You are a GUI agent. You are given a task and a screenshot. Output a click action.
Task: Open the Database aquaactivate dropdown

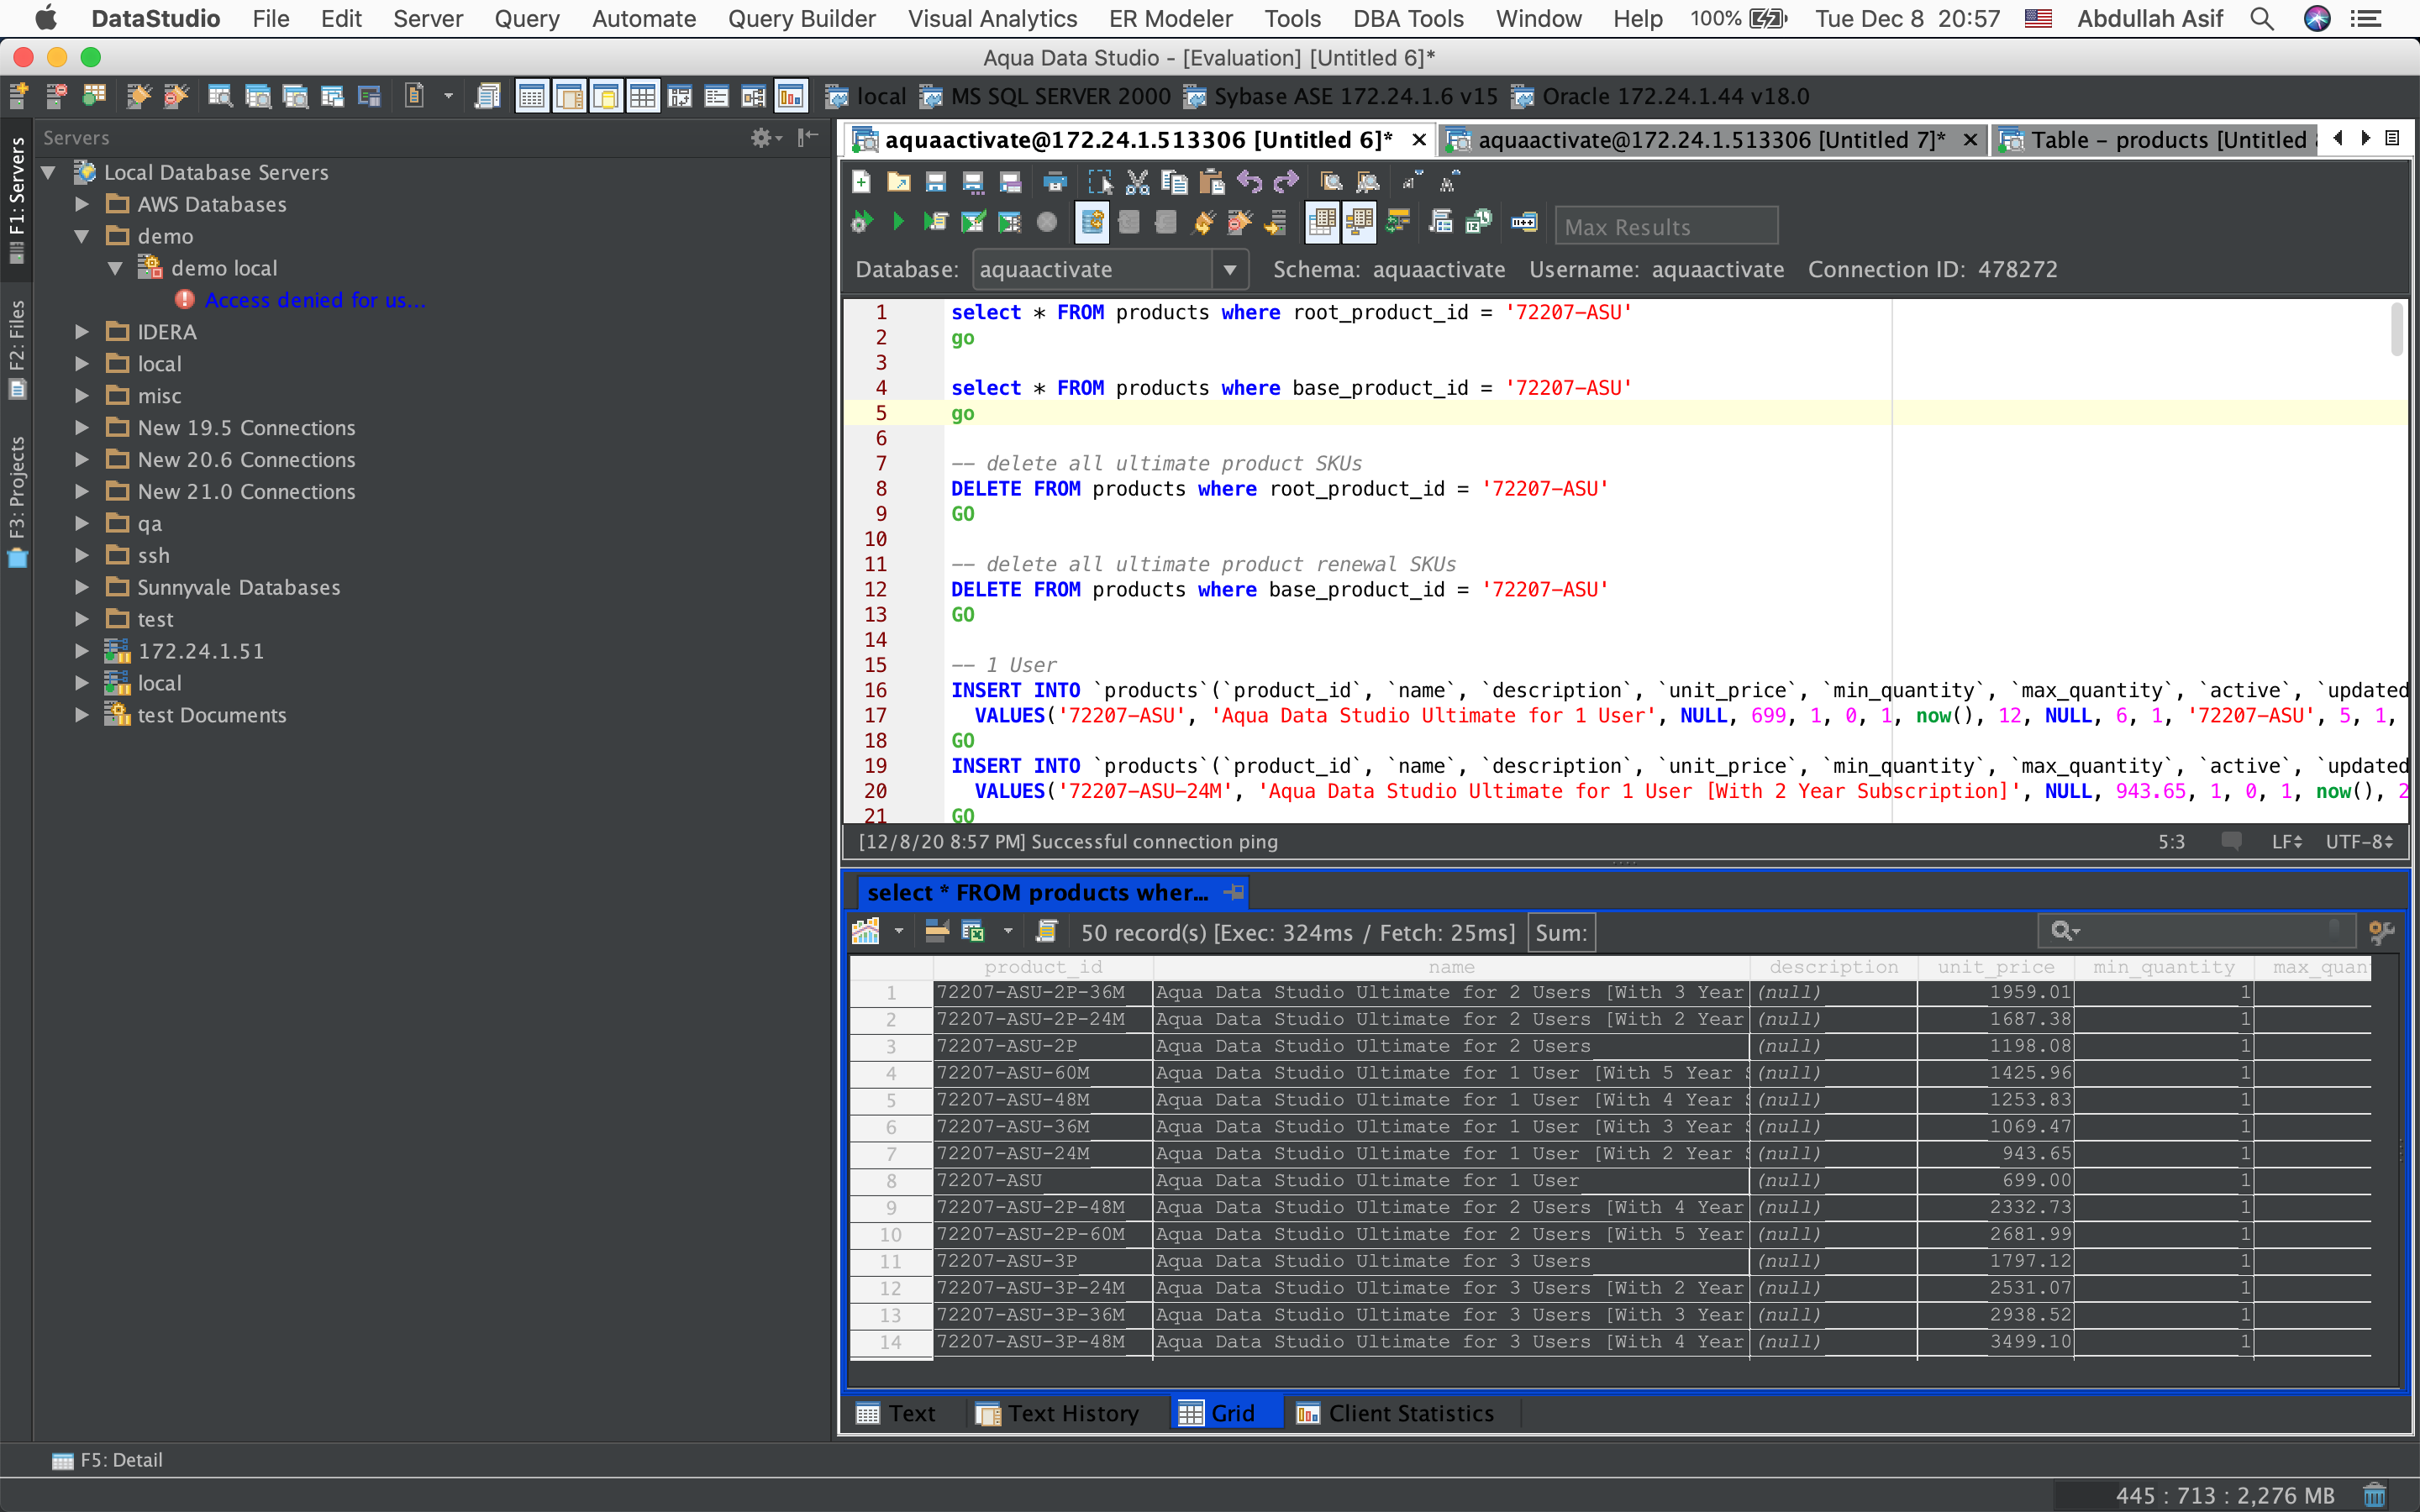[1230, 270]
